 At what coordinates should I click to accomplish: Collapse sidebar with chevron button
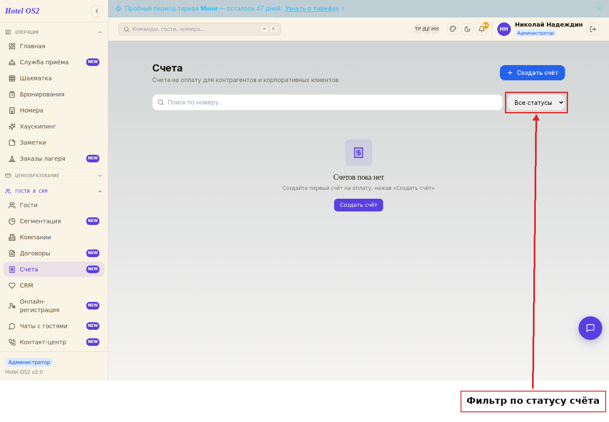(x=97, y=11)
